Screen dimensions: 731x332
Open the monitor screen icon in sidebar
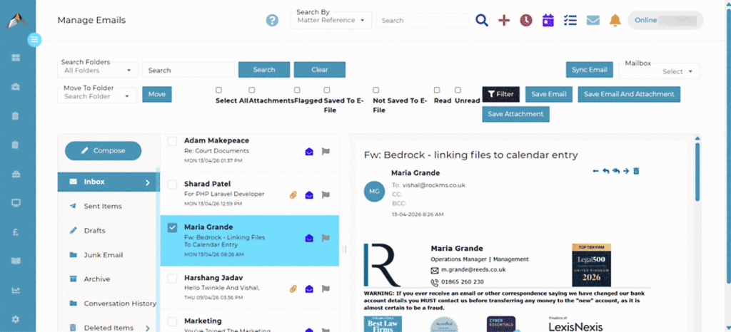[x=16, y=203]
